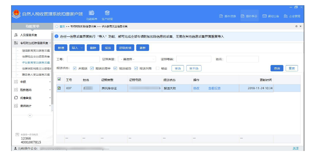Focus the 证照号码 input field
The image size is (309, 155).
(194, 59)
